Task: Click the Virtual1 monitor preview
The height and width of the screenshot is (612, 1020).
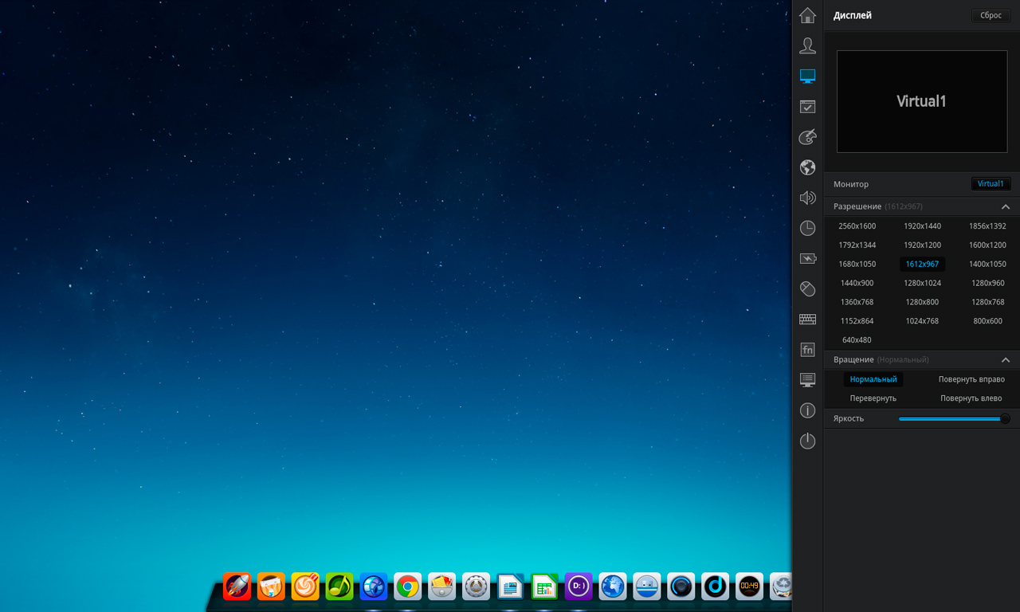Action: click(921, 101)
